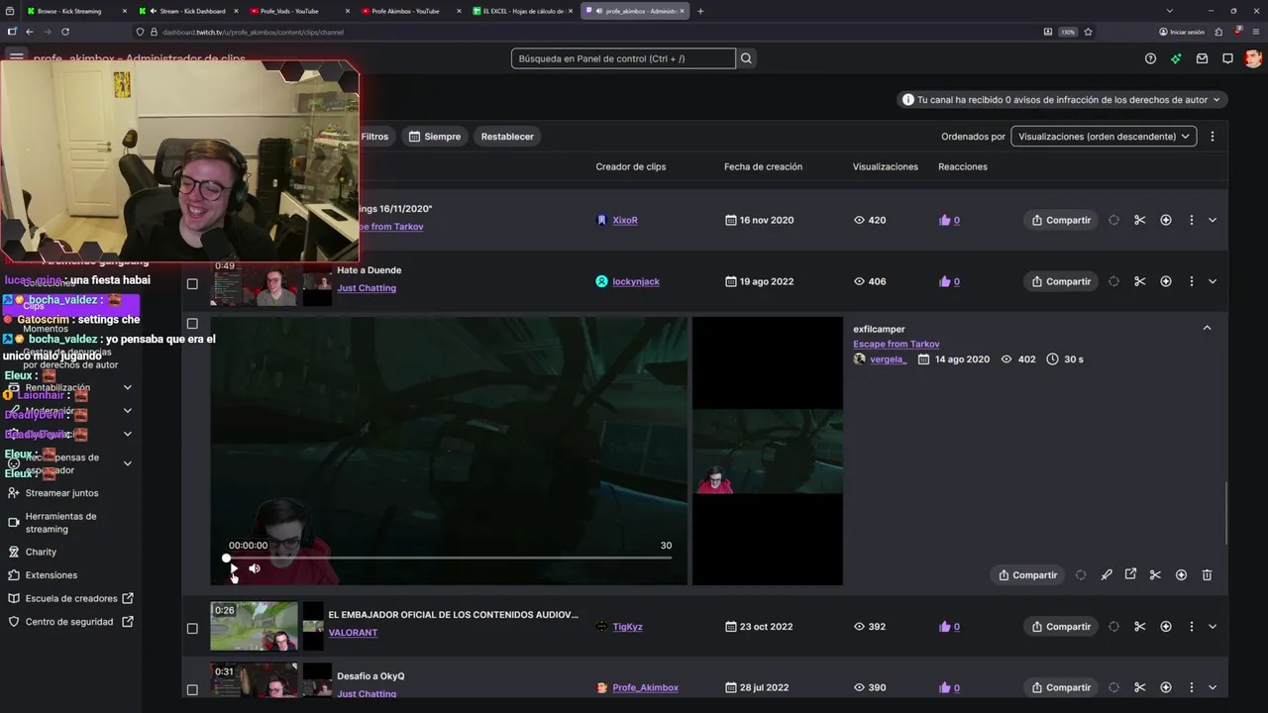Open three-dot menu in TigKyz row

1191,626
